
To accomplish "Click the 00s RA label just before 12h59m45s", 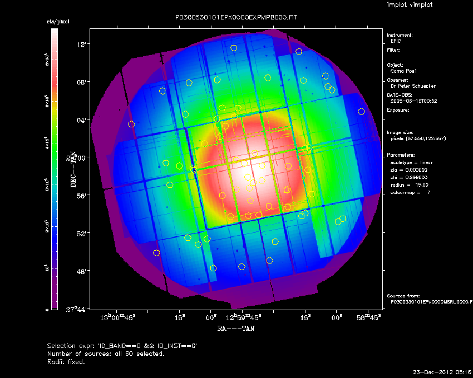I will pos(211,317).
